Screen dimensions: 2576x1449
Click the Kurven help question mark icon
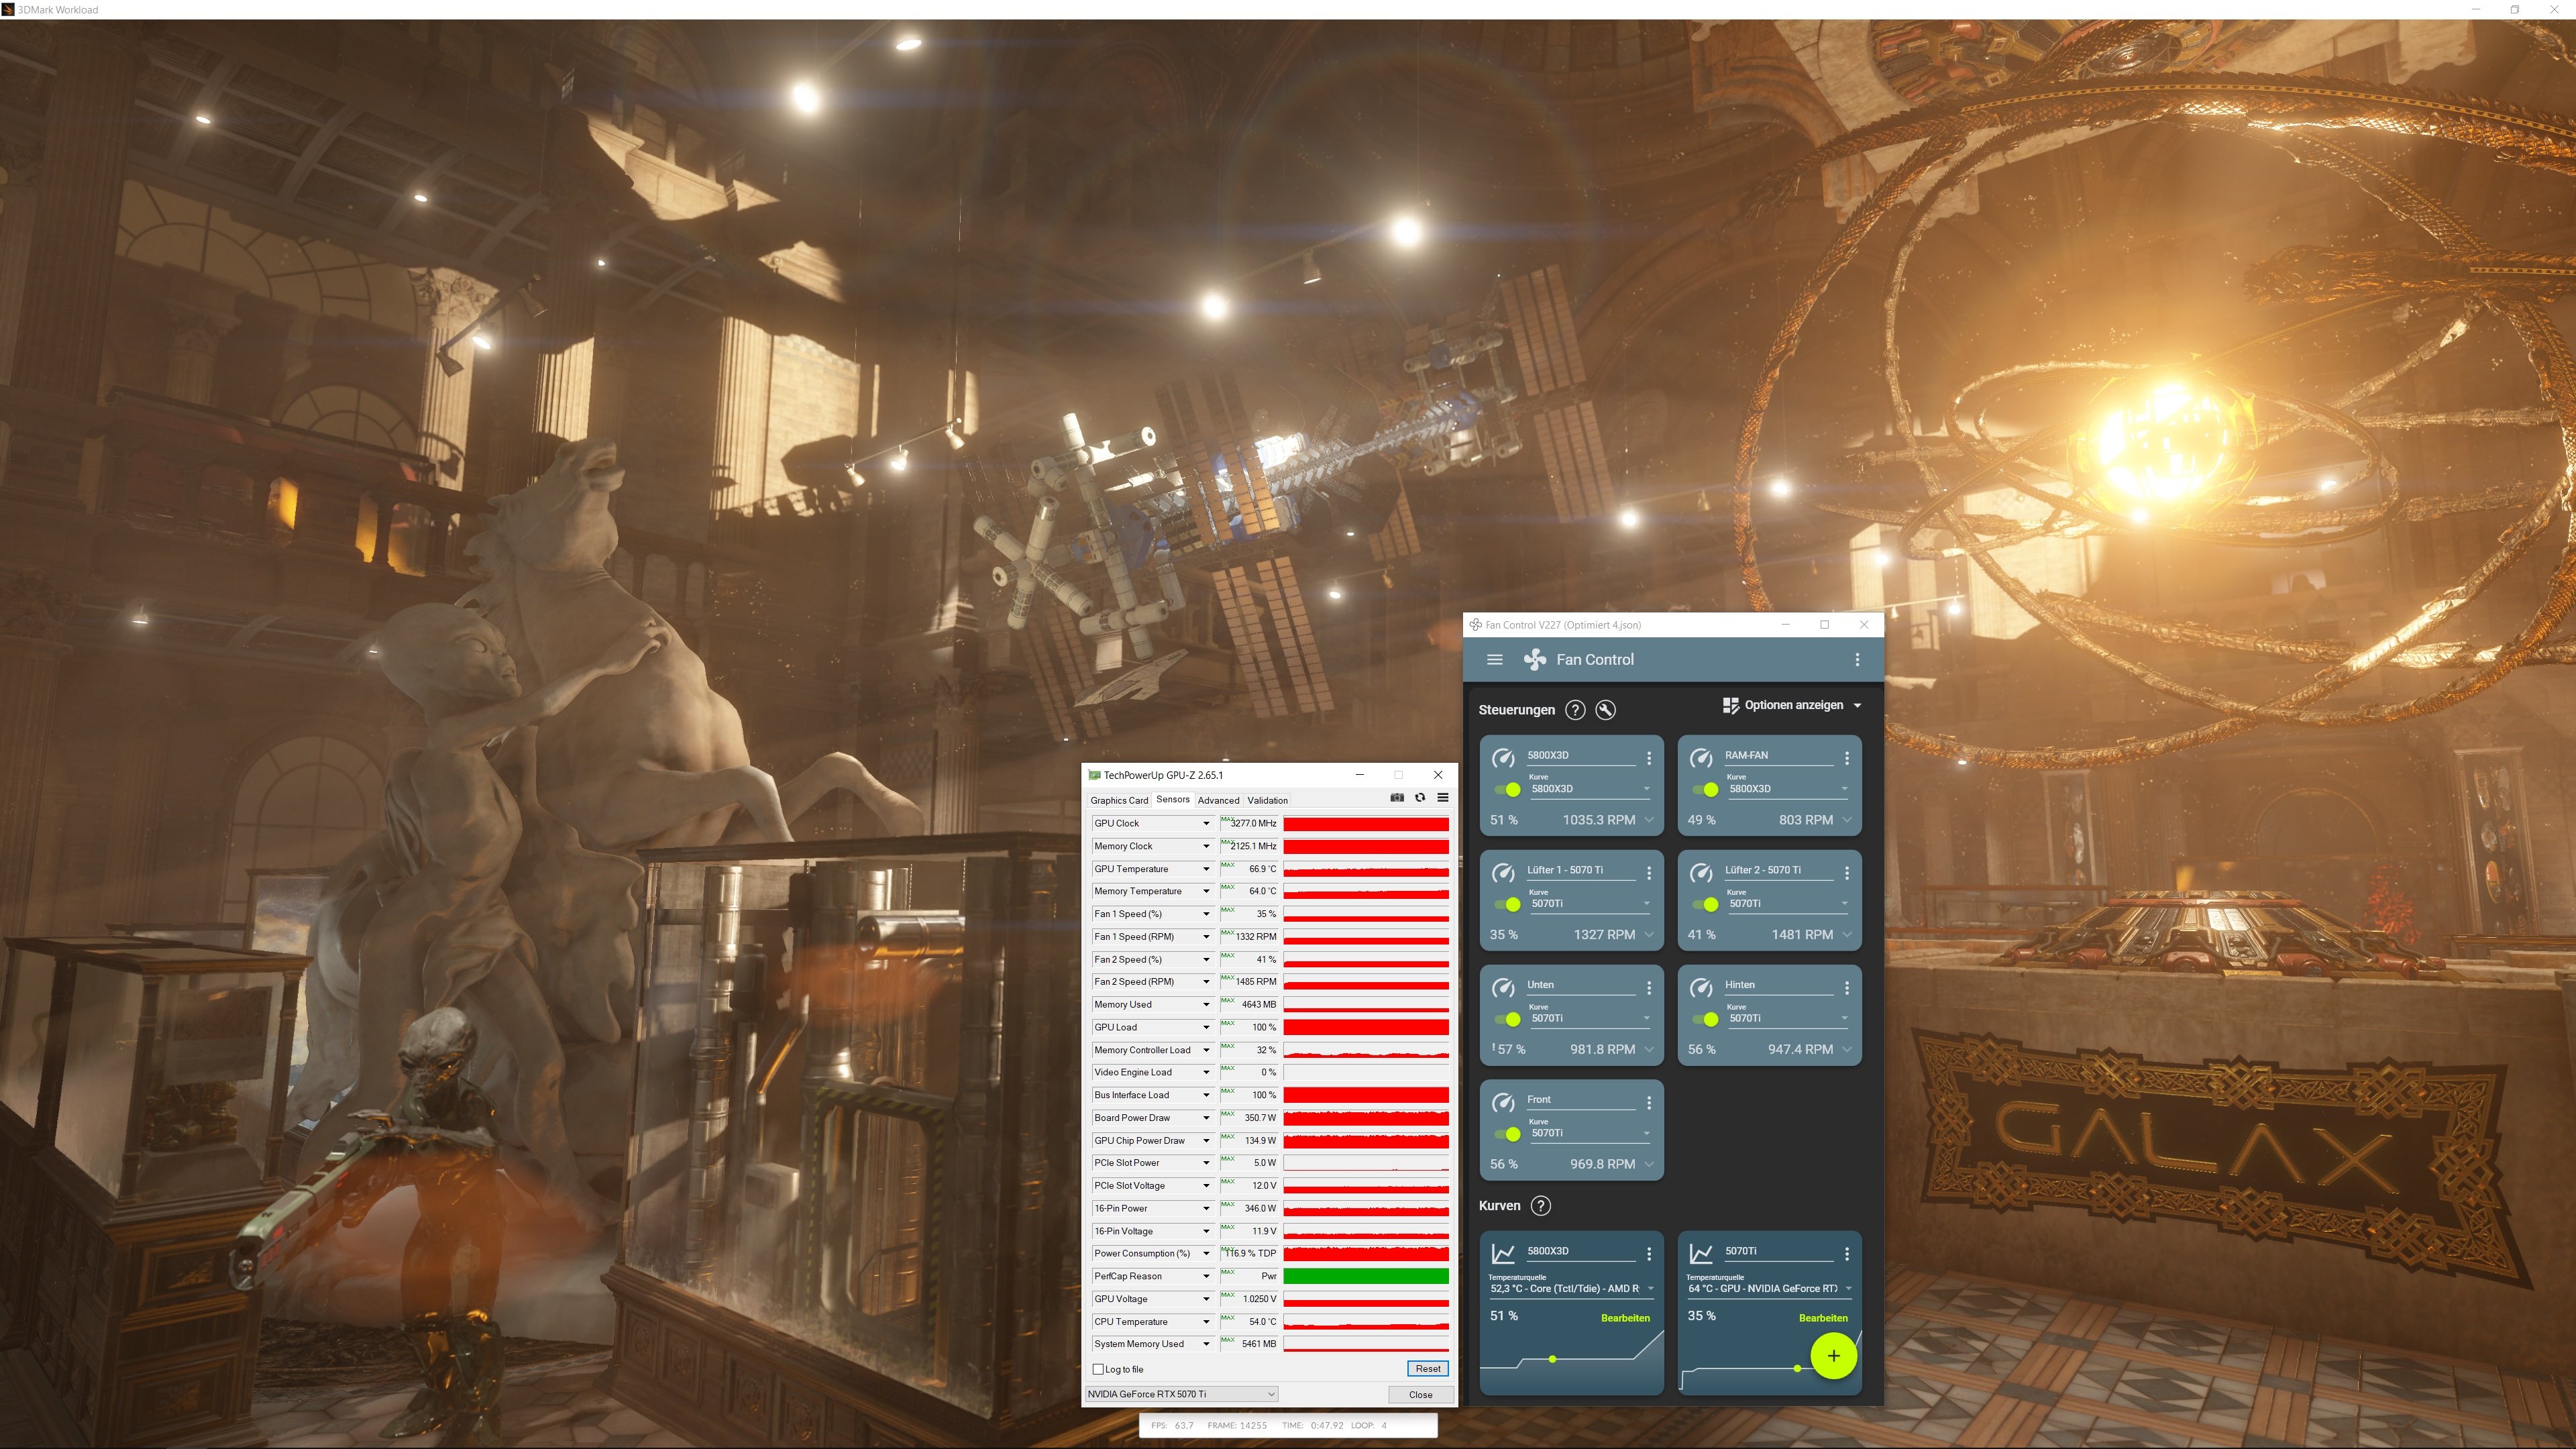pyautogui.click(x=1541, y=1206)
